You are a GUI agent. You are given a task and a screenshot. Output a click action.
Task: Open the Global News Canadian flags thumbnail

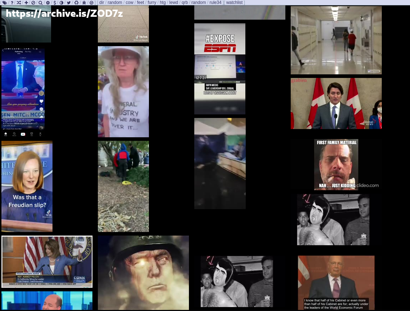pos(336,103)
